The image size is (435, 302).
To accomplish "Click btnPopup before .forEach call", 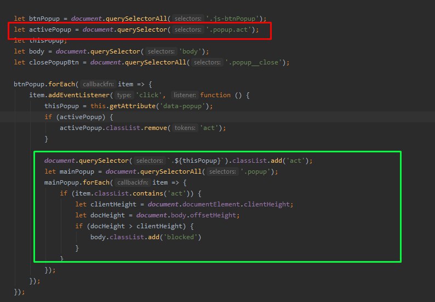I will [29, 84].
